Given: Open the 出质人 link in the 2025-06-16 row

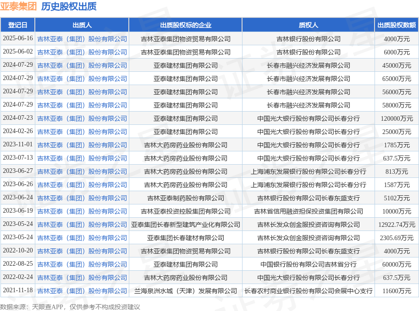Looking at the screenshot, I should coord(82,39).
